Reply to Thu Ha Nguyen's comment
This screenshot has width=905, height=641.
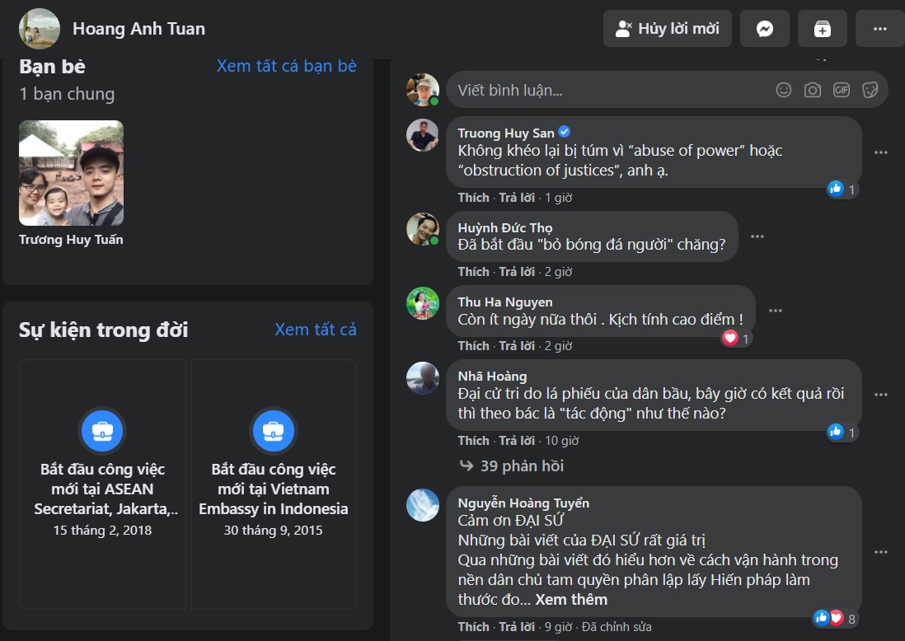(x=516, y=346)
